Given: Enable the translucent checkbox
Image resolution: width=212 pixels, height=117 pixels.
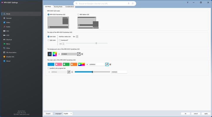Looking at the screenshot, I should click(x=60, y=40).
